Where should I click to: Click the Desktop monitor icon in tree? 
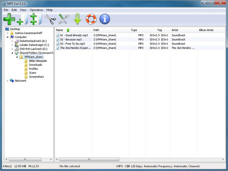(7, 29)
